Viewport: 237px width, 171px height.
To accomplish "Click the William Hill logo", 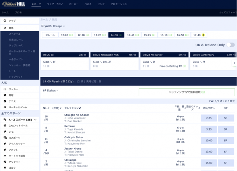I will click(x=13, y=4).
